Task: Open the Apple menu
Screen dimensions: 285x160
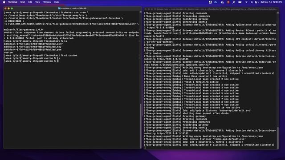Action: 4,2
